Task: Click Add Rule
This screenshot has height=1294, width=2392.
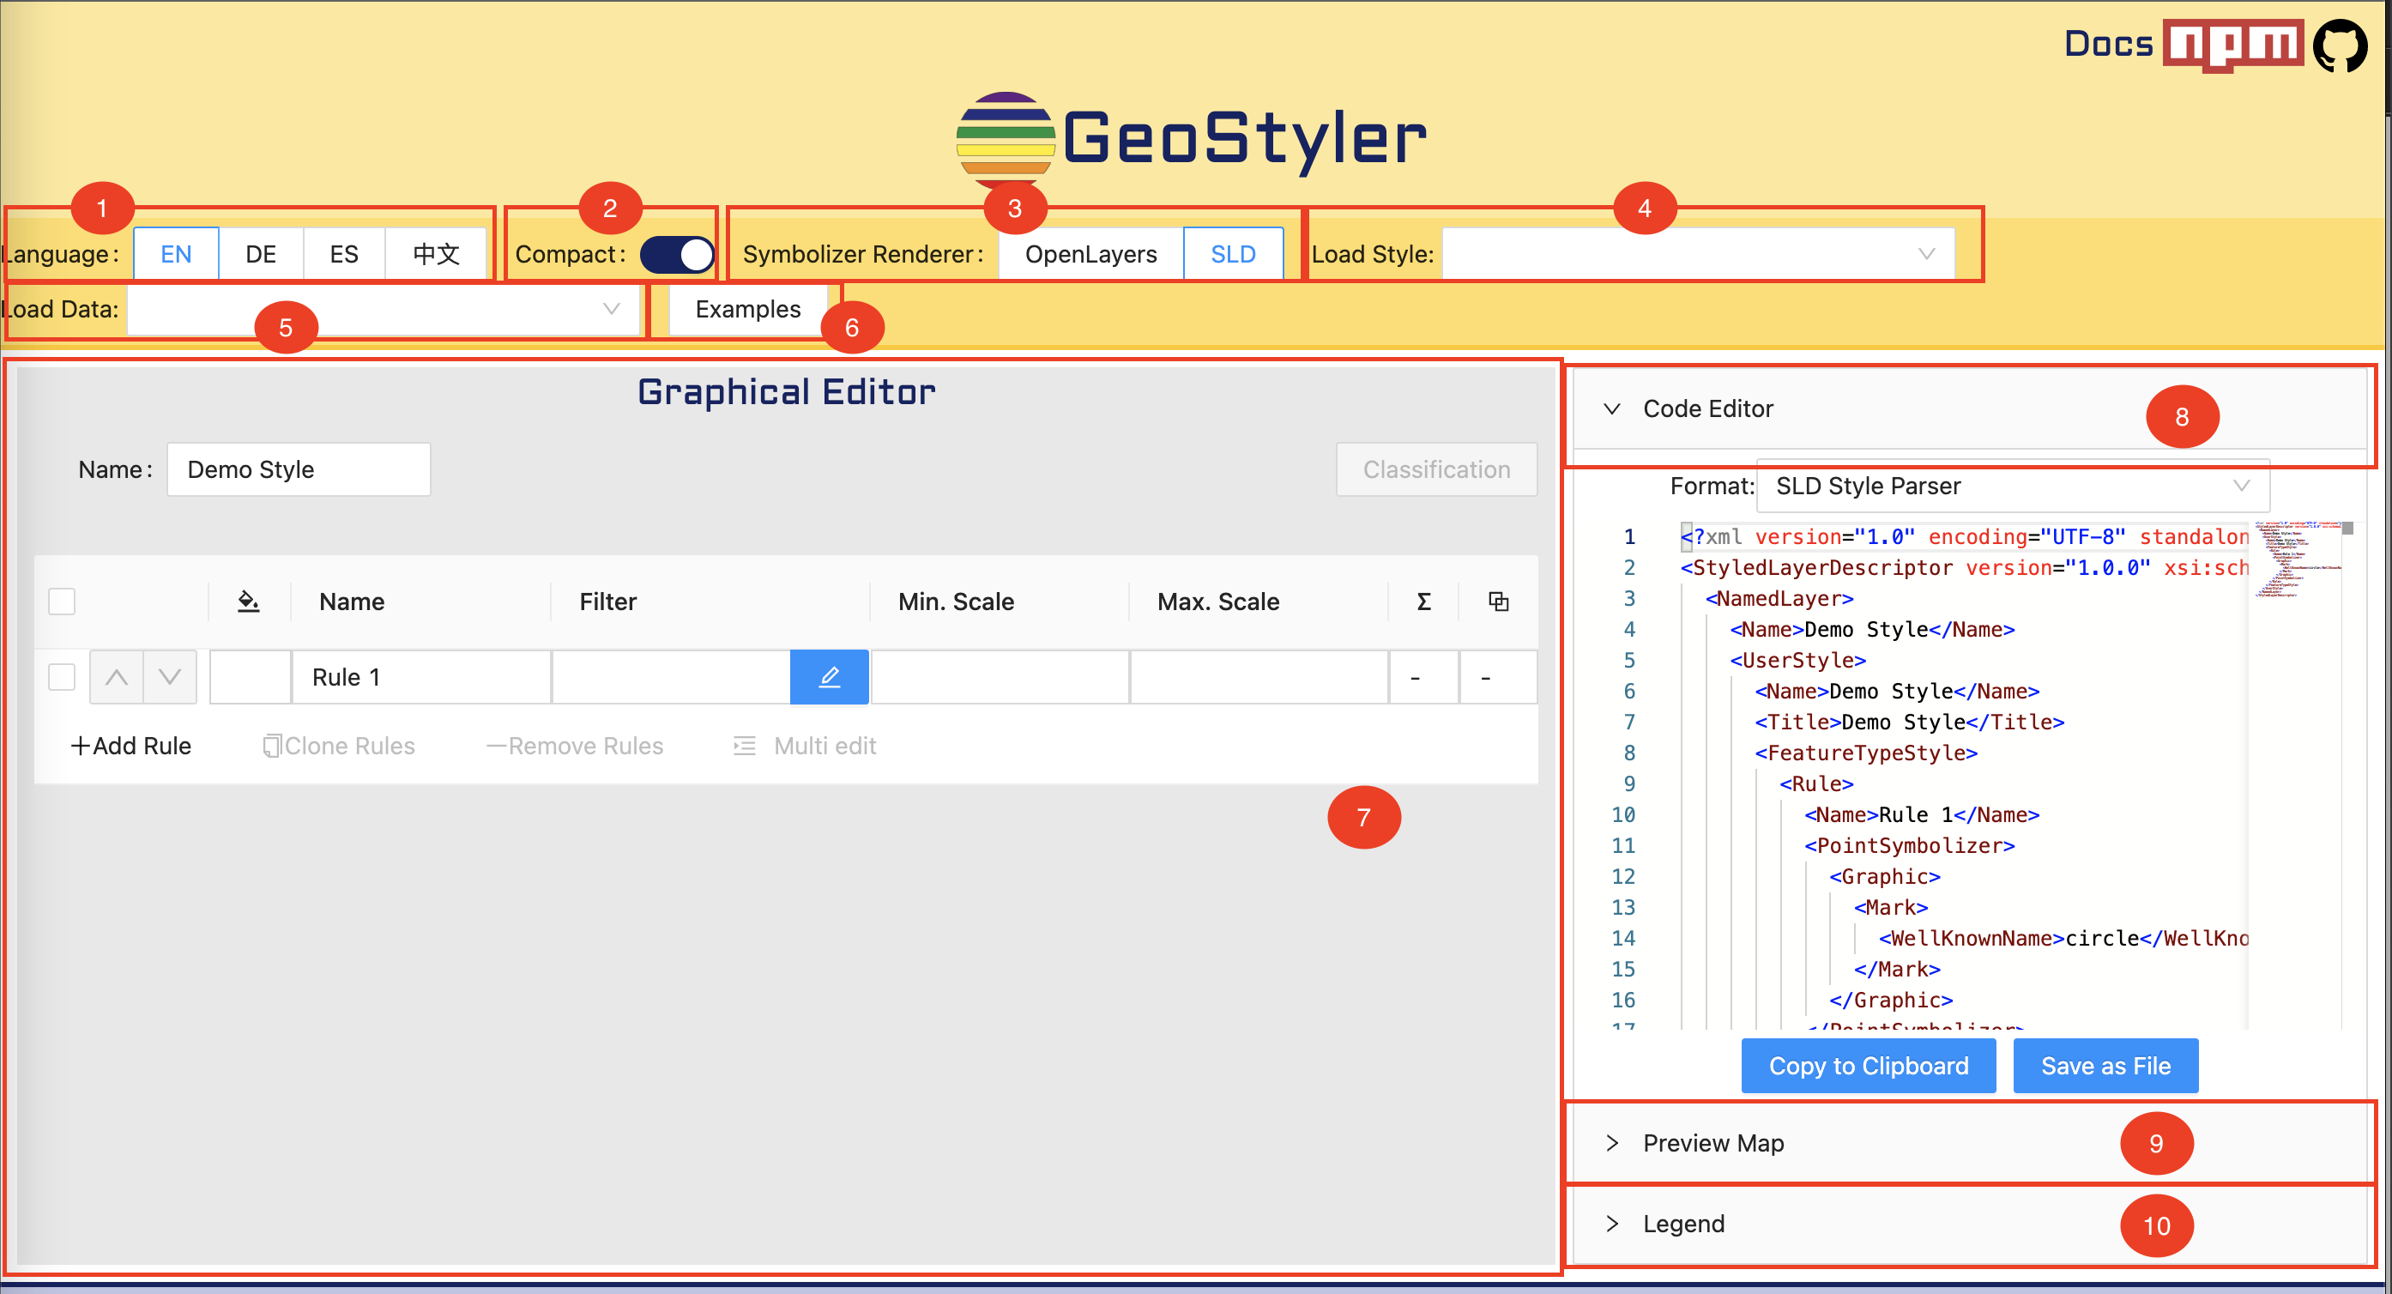Action: click(x=131, y=746)
